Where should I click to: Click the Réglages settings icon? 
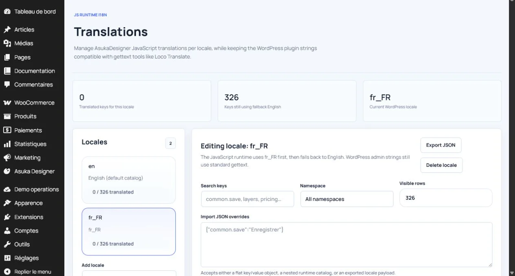tap(7, 258)
